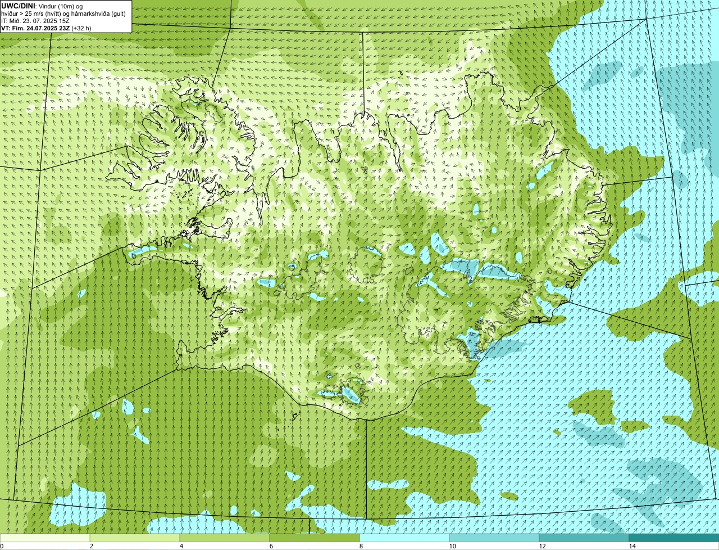Click the dark teal above-14 m/s legend swatch
Screen dimensions: 719x550
coord(674,538)
